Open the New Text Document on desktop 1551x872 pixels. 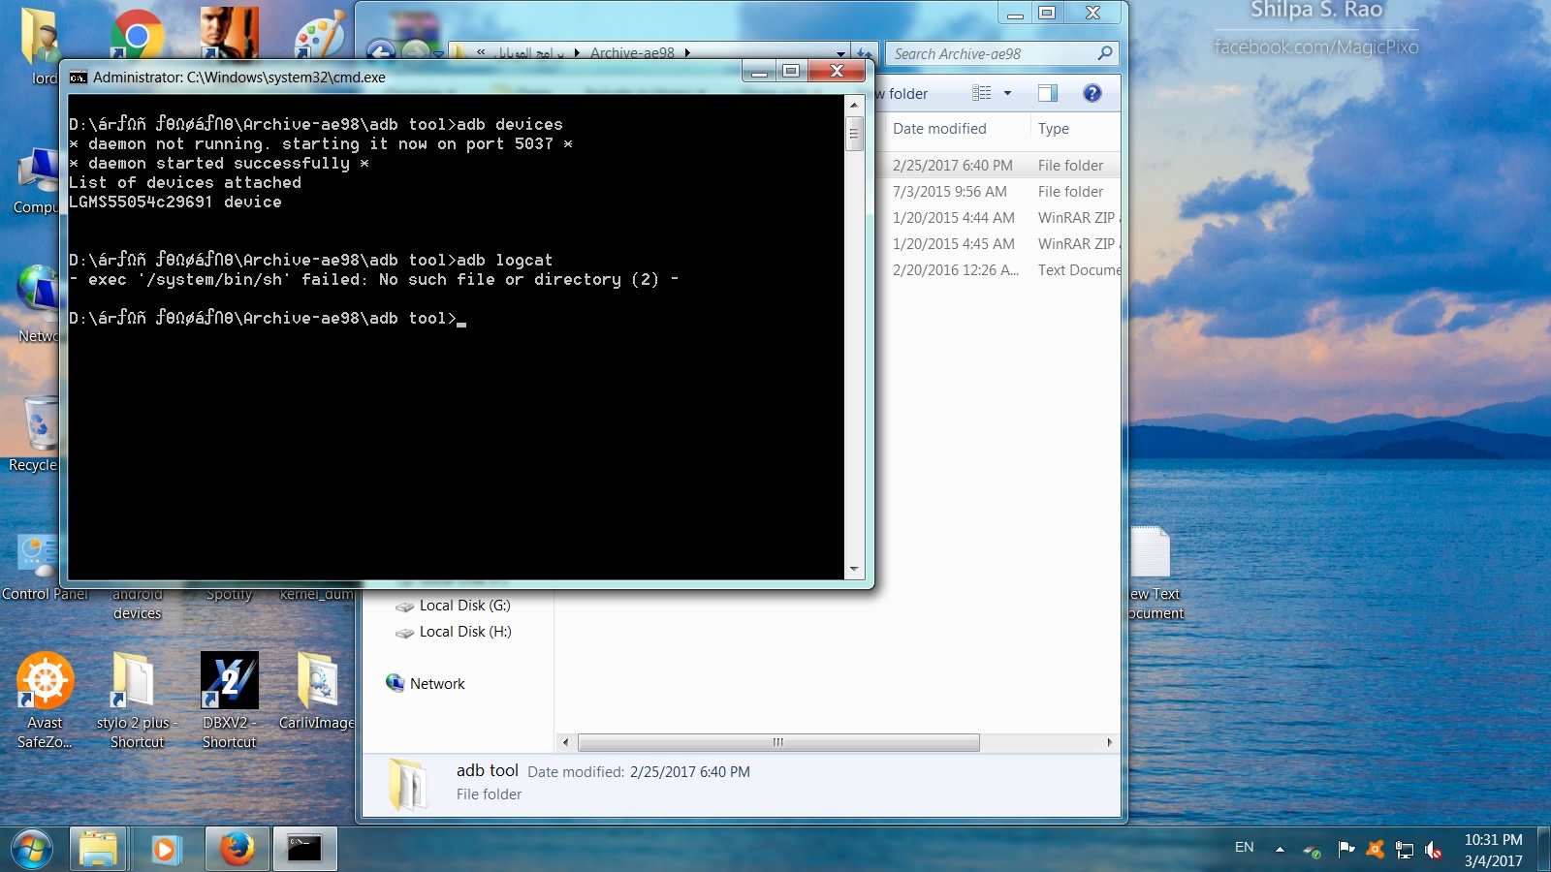coord(1154,573)
